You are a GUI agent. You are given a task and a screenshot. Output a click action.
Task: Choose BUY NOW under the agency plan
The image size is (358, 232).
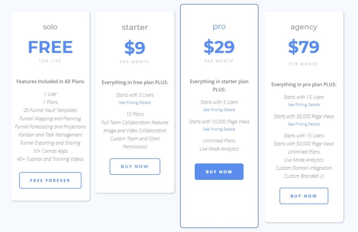[x=303, y=196]
